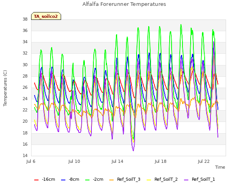Click the 20 y-axis tick label
Image resolution: width=249 pixels, height=187 pixels.
click(x=25, y=121)
